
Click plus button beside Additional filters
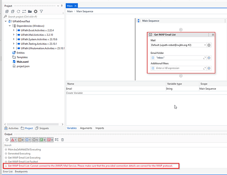209,68
